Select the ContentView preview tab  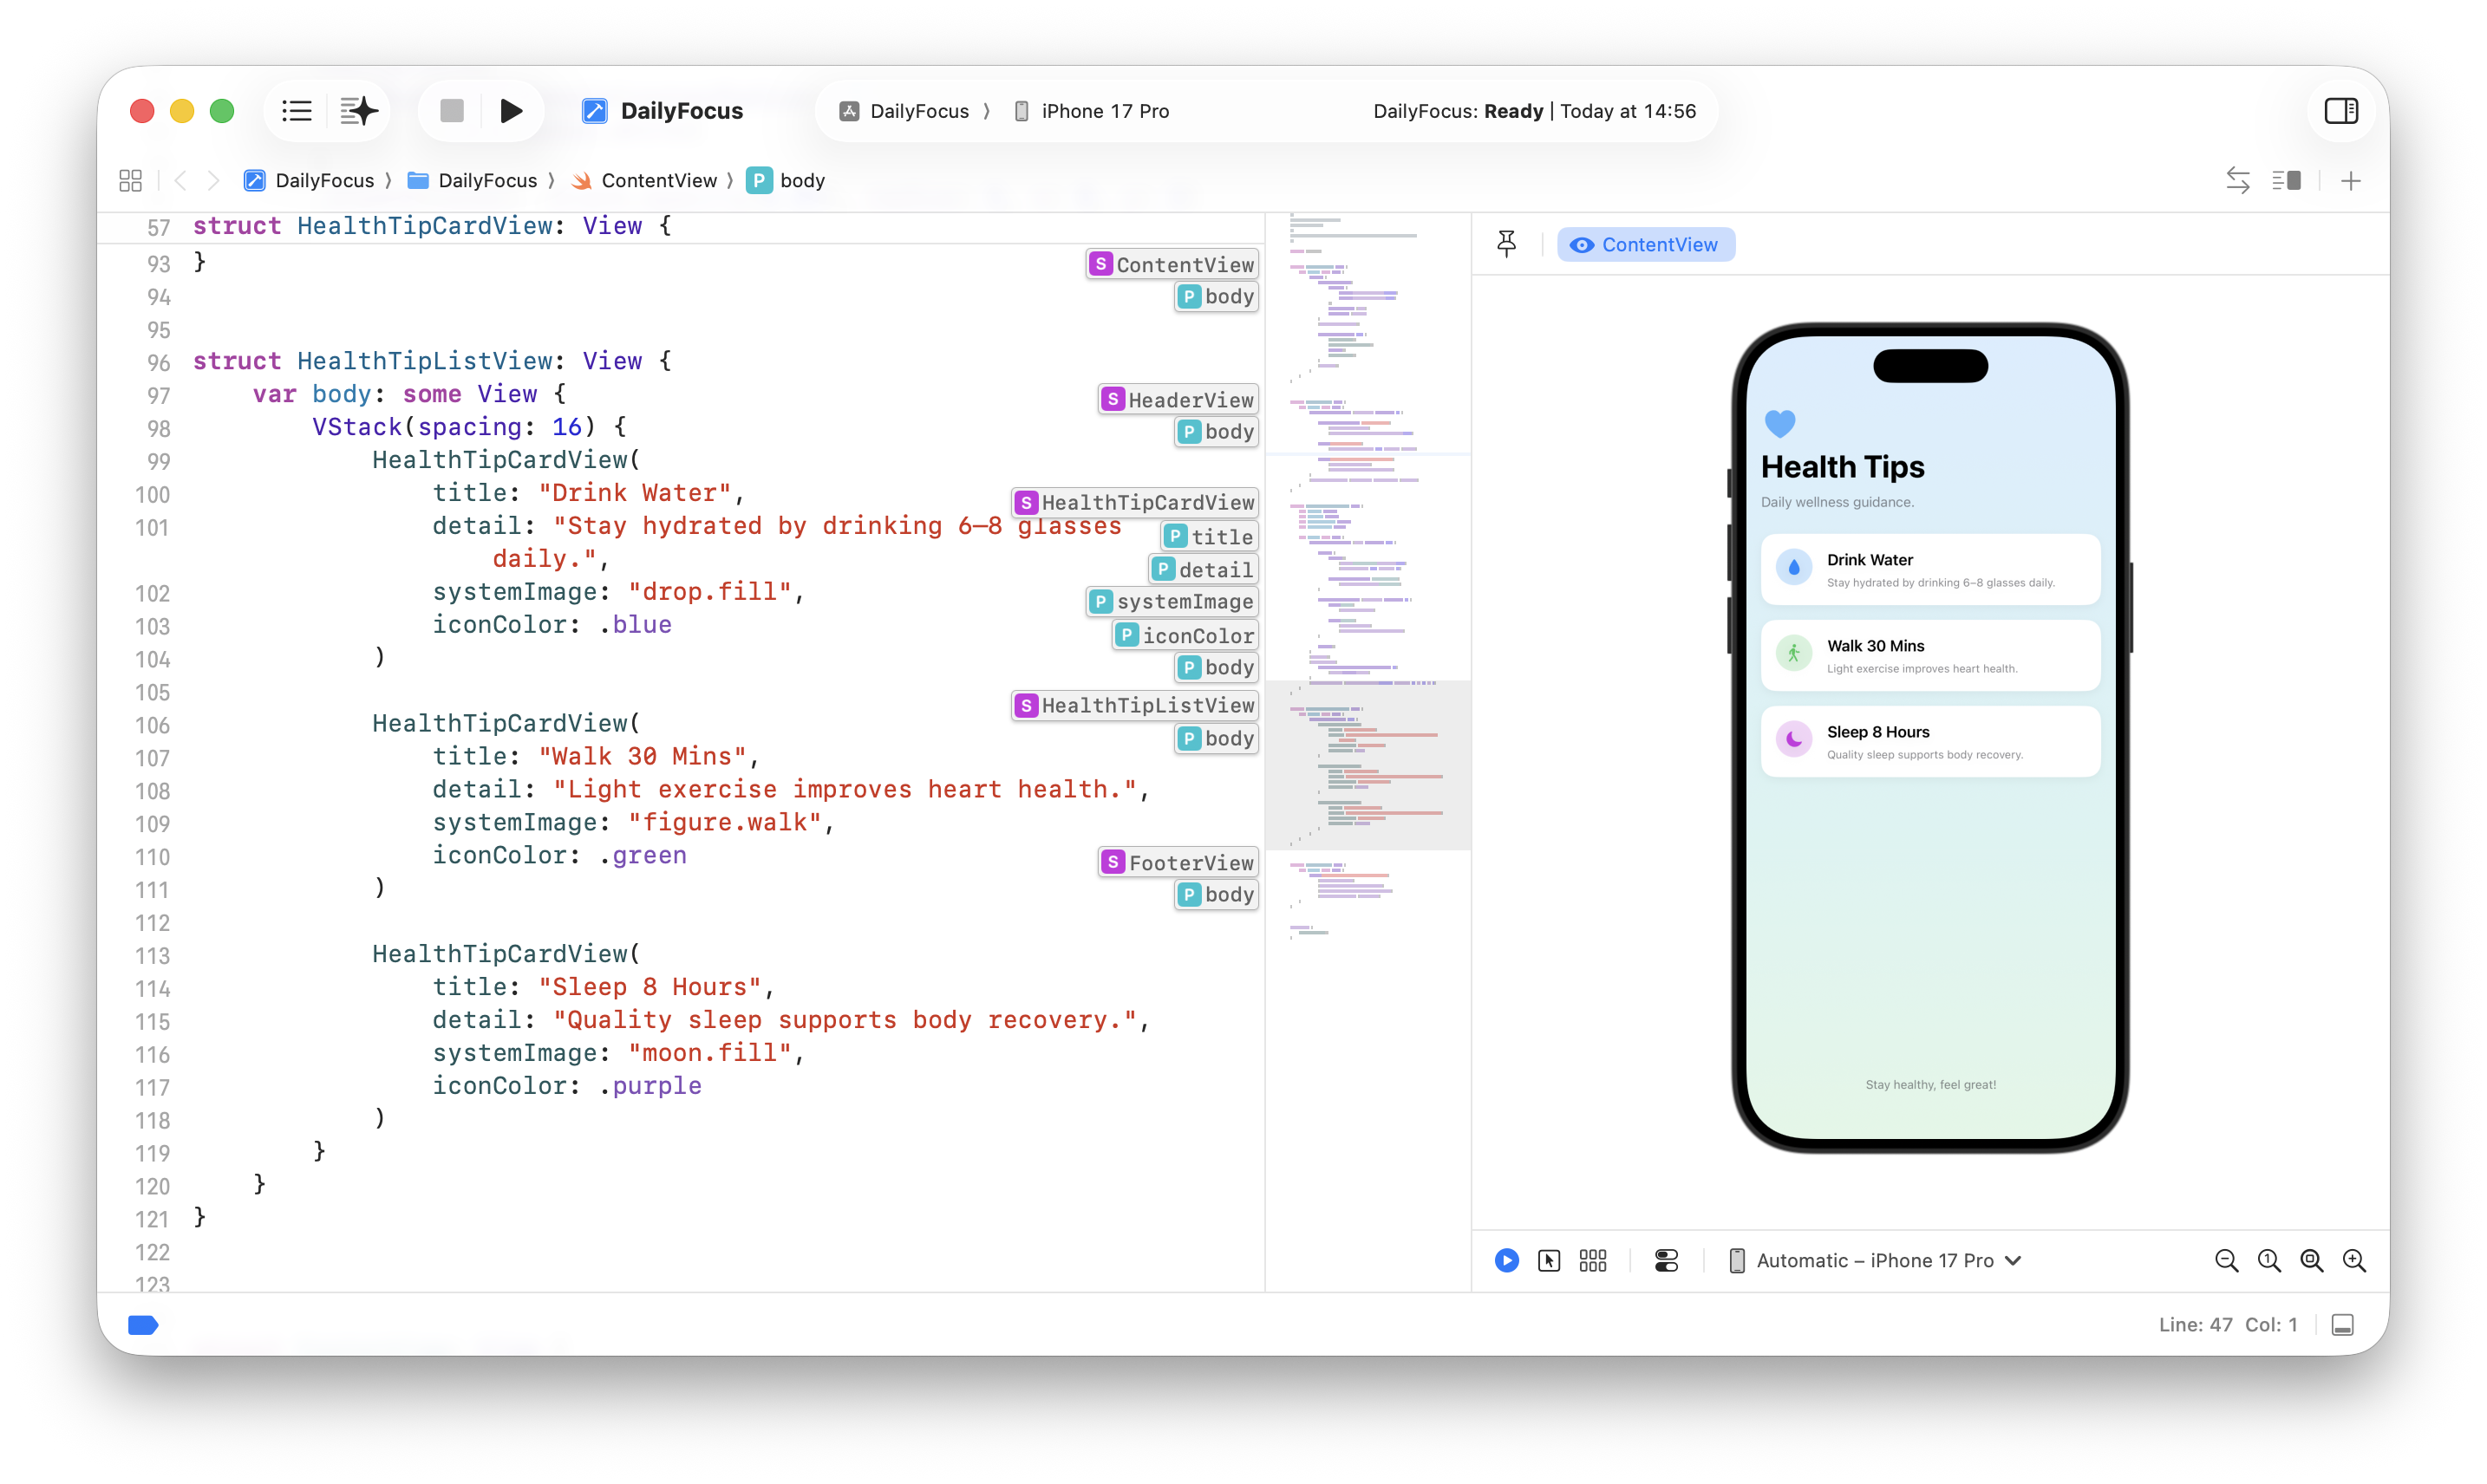(1646, 245)
